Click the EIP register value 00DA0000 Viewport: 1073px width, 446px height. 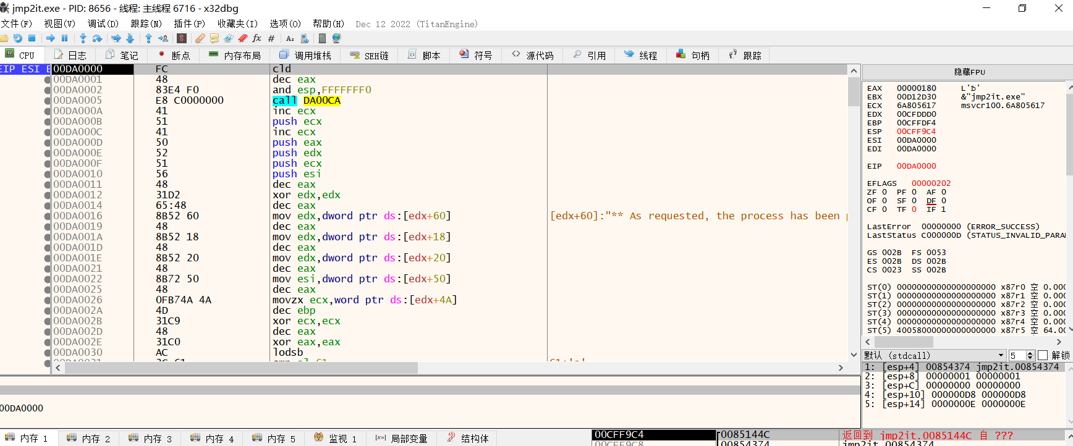(x=916, y=166)
